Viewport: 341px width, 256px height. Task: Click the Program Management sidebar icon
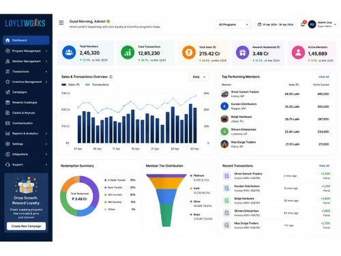pos(8,51)
